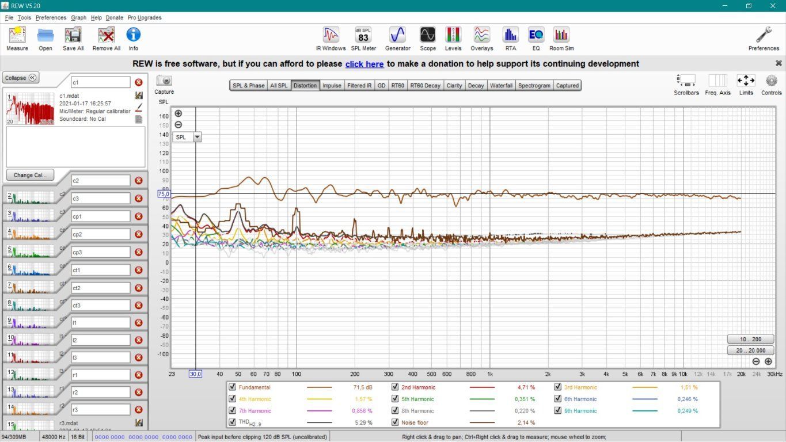Uncheck the 3rd Harmonic checkbox

[x=558, y=387]
